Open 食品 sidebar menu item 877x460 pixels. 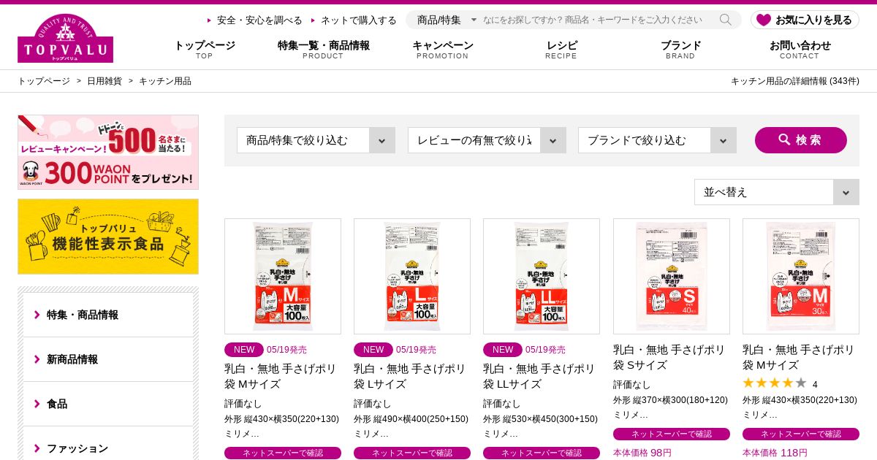click(x=108, y=404)
